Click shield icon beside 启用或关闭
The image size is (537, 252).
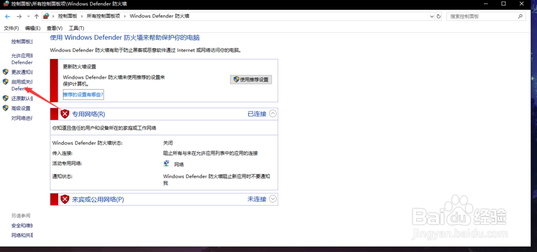(5, 81)
